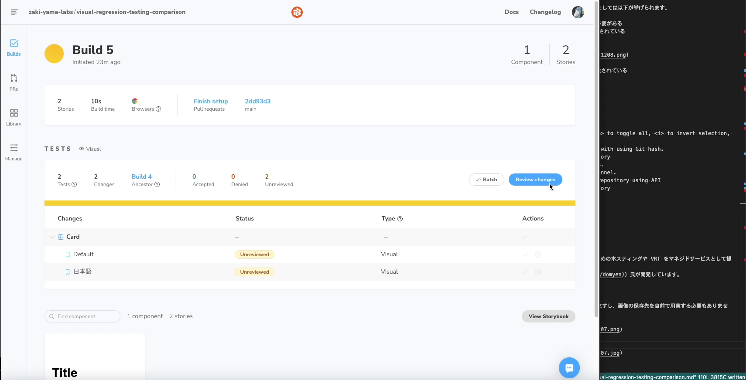Open the chat support widget
Image resolution: width=746 pixels, height=380 pixels.
[569, 368]
